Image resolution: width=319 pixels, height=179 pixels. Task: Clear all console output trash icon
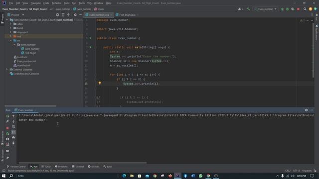point(13,143)
